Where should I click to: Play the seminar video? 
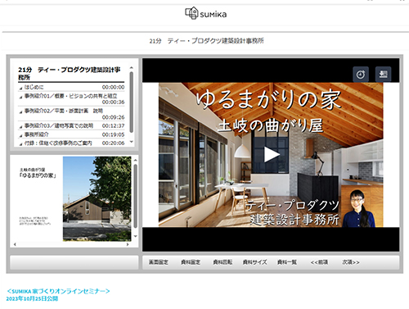[x=272, y=155]
